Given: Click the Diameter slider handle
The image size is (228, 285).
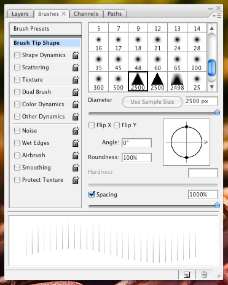Looking at the screenshot, I should coord(217,112).
